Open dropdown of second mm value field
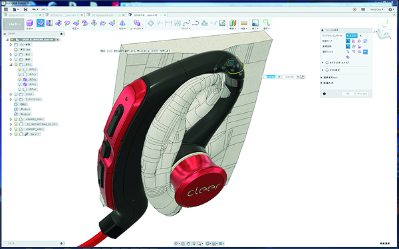This screenshot has height=249, width=399. [298, 77]
